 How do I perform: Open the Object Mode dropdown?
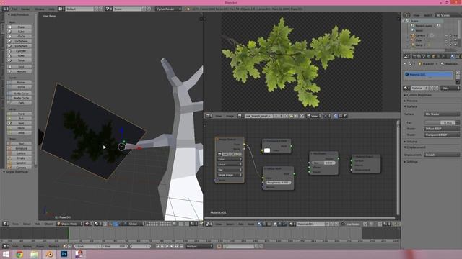coord(69,224)
